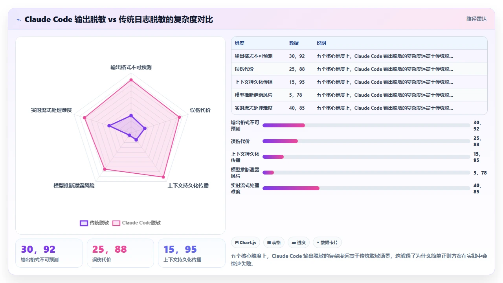Click the 25, 88 table cell
503x283 pixels.
coord(297,69)
